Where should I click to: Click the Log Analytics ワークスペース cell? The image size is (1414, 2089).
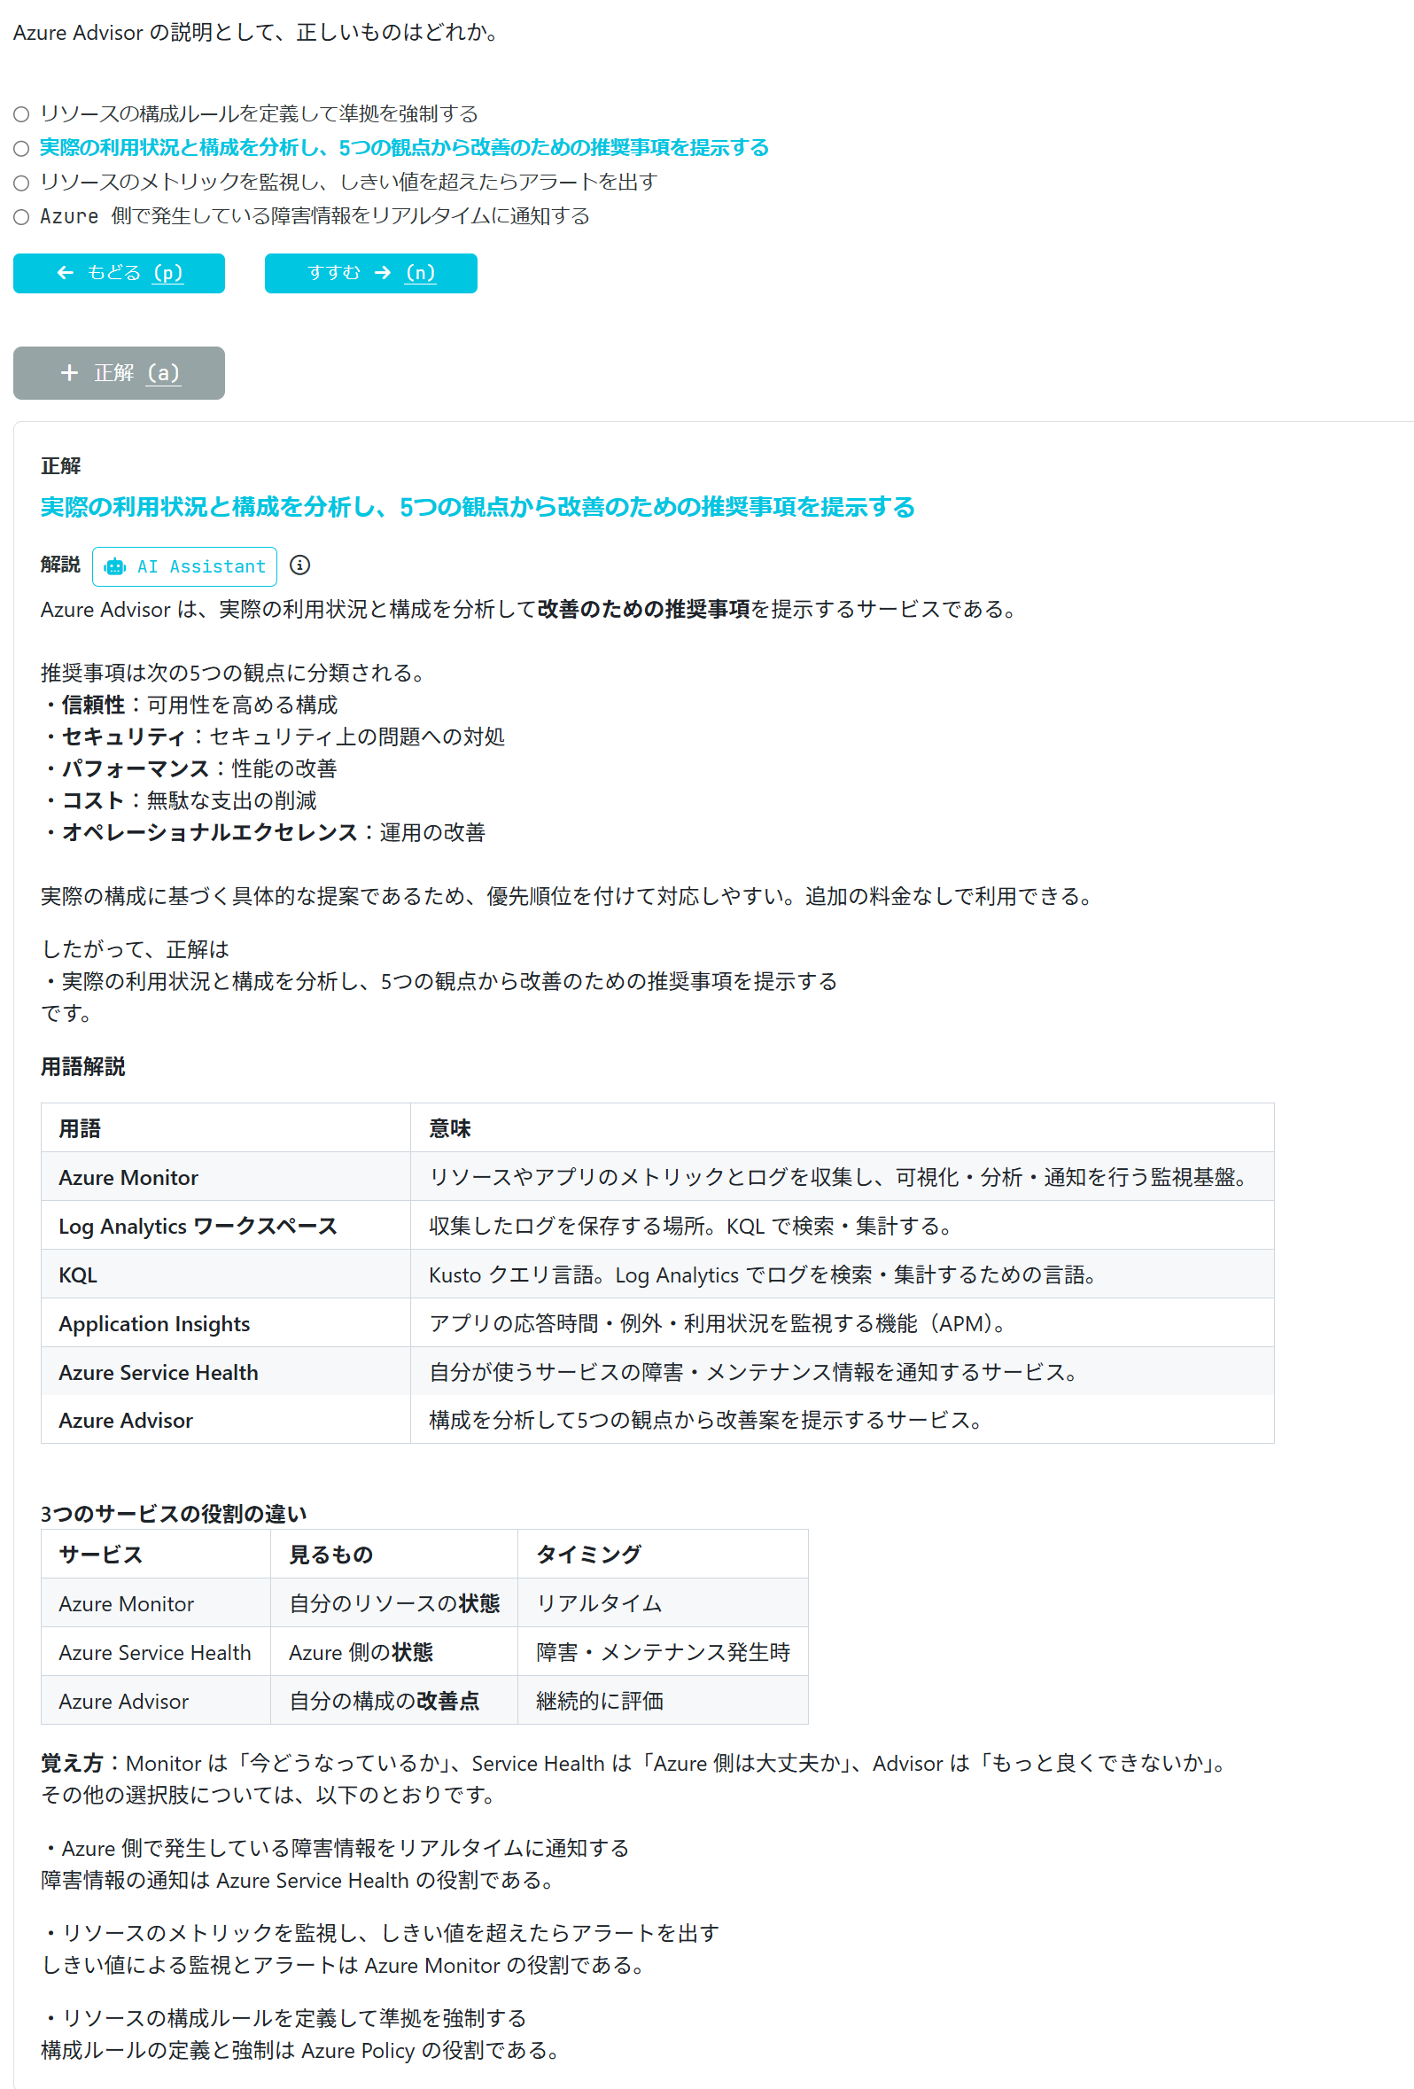tap(226, 1226)
